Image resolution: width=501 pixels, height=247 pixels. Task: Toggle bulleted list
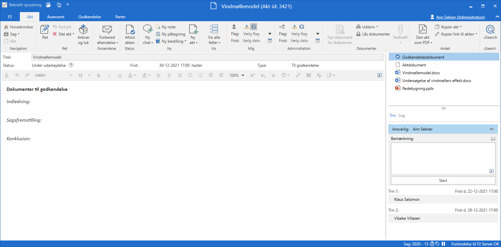(x=190, y=75)
